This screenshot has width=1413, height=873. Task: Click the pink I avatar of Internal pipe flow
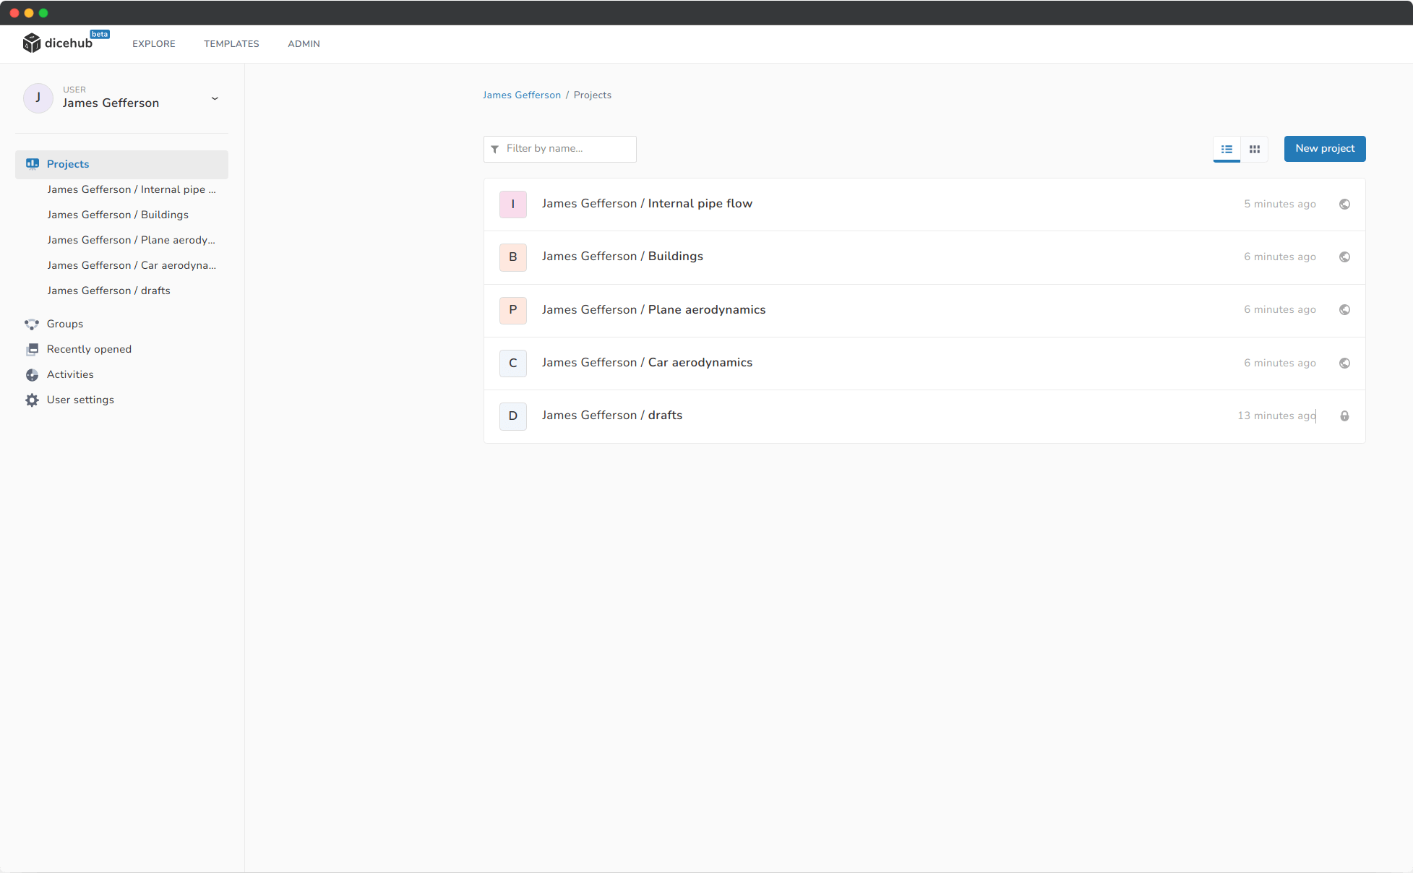point(513,205)
